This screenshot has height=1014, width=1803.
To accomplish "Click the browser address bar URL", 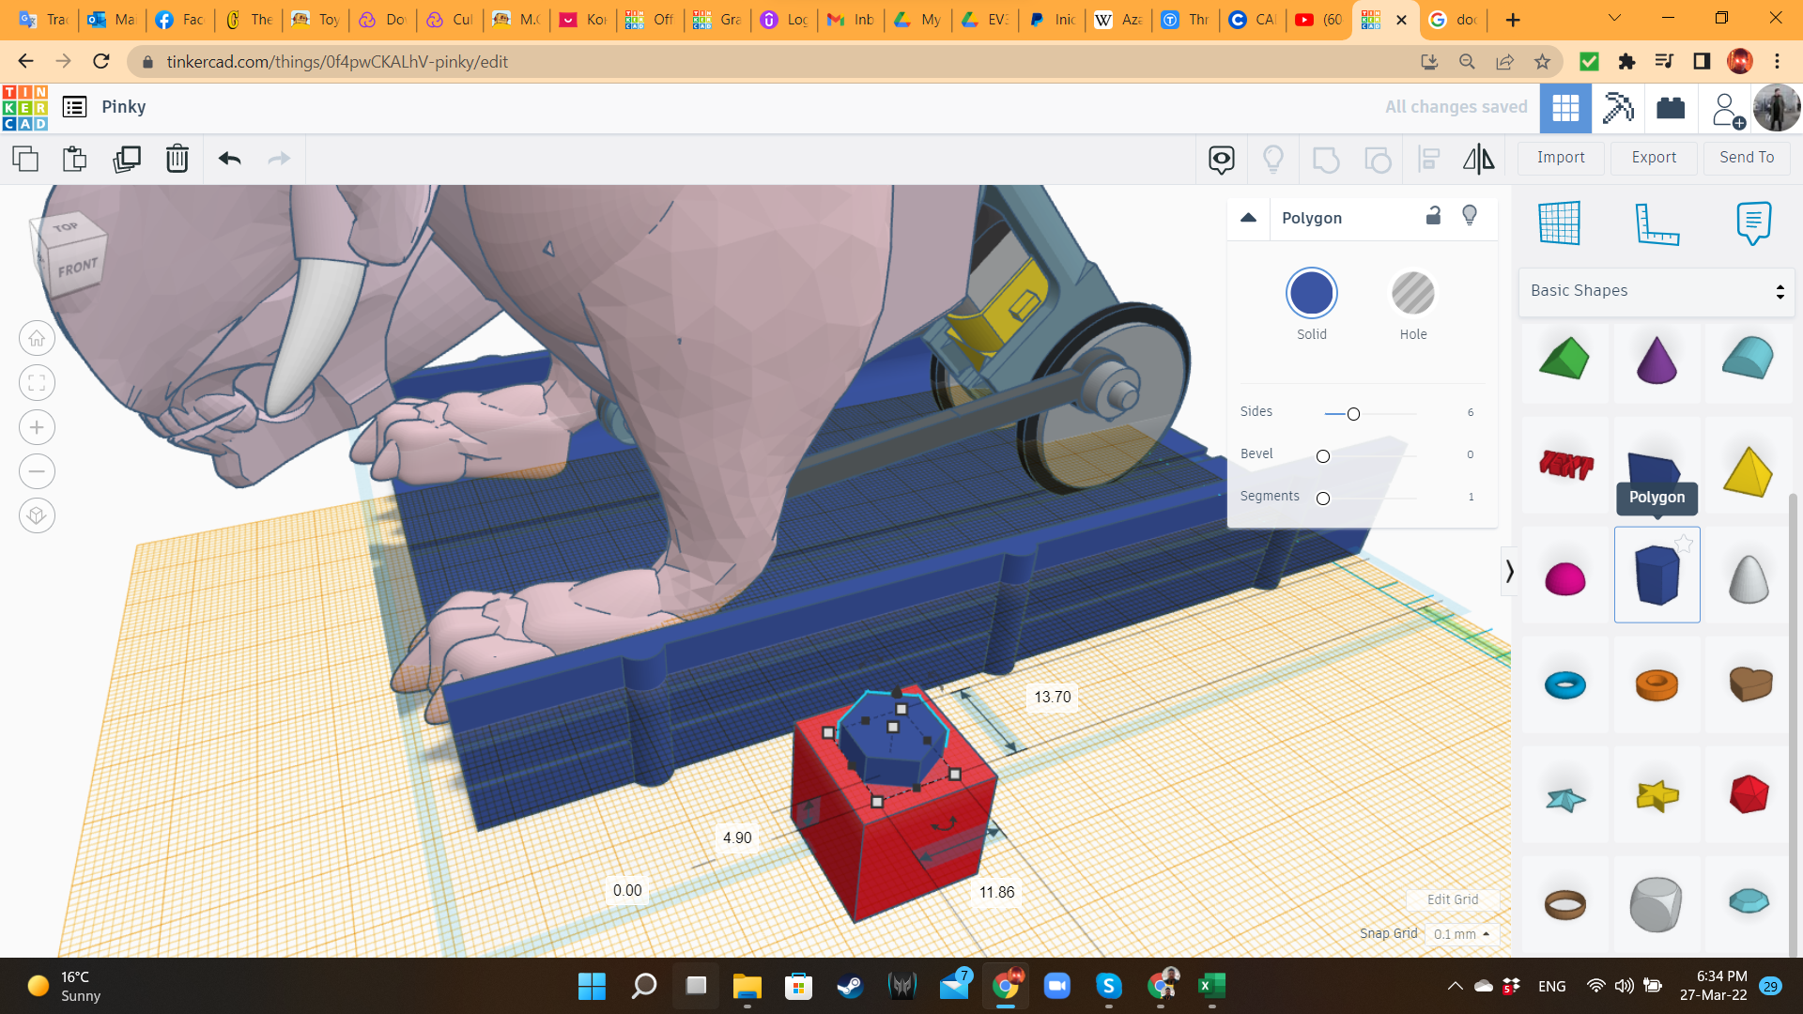I will [x=337, y=62].
